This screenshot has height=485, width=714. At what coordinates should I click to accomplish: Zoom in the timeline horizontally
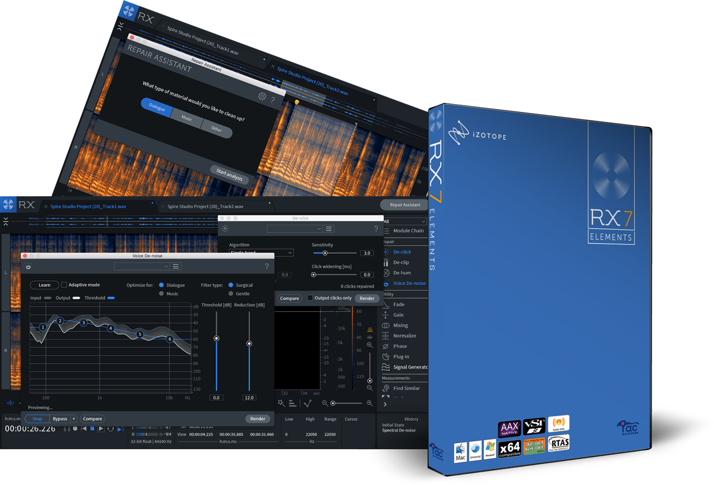369,403
